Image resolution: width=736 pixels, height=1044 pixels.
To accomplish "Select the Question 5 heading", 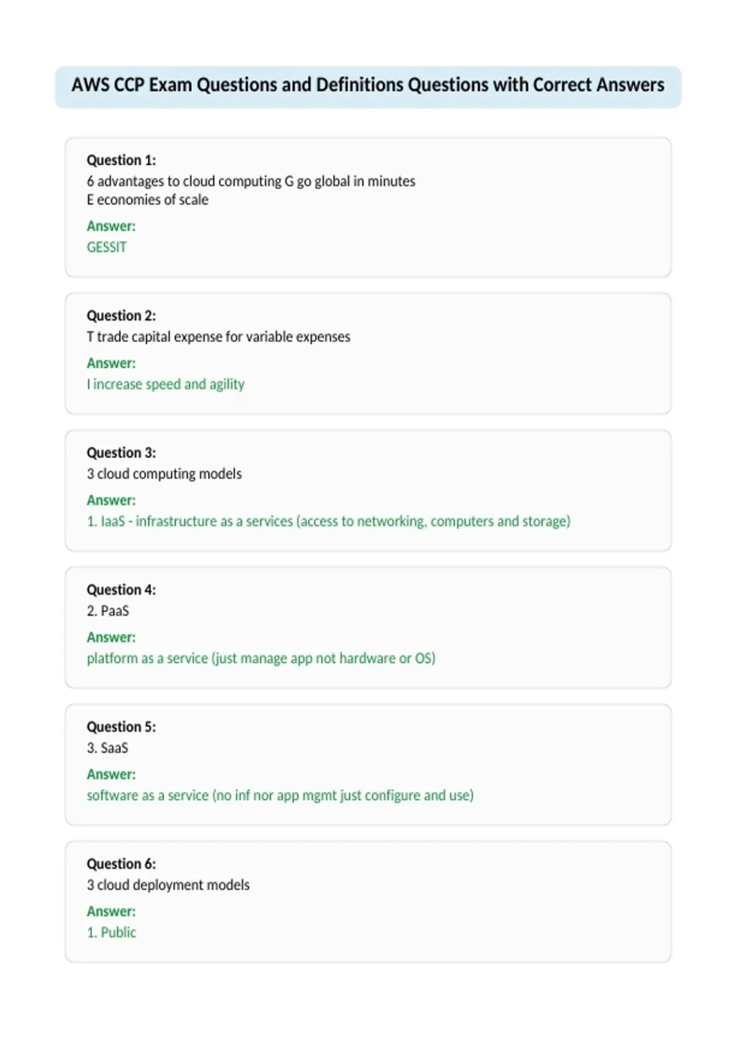I will (121, 727).
